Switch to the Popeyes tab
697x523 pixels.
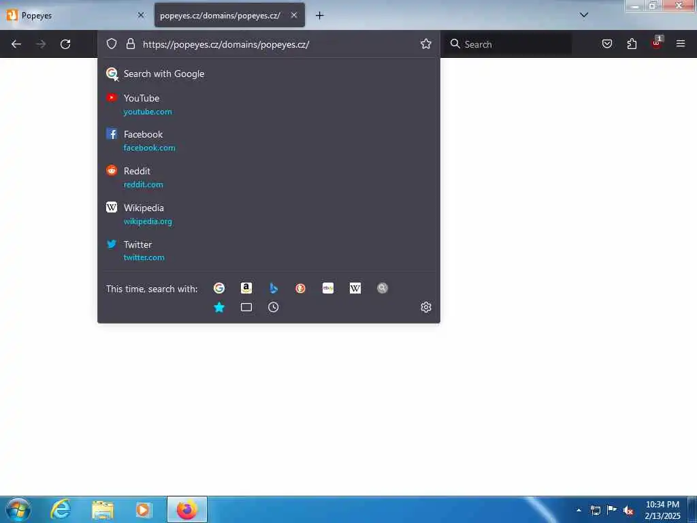click(x=76, y=16)
